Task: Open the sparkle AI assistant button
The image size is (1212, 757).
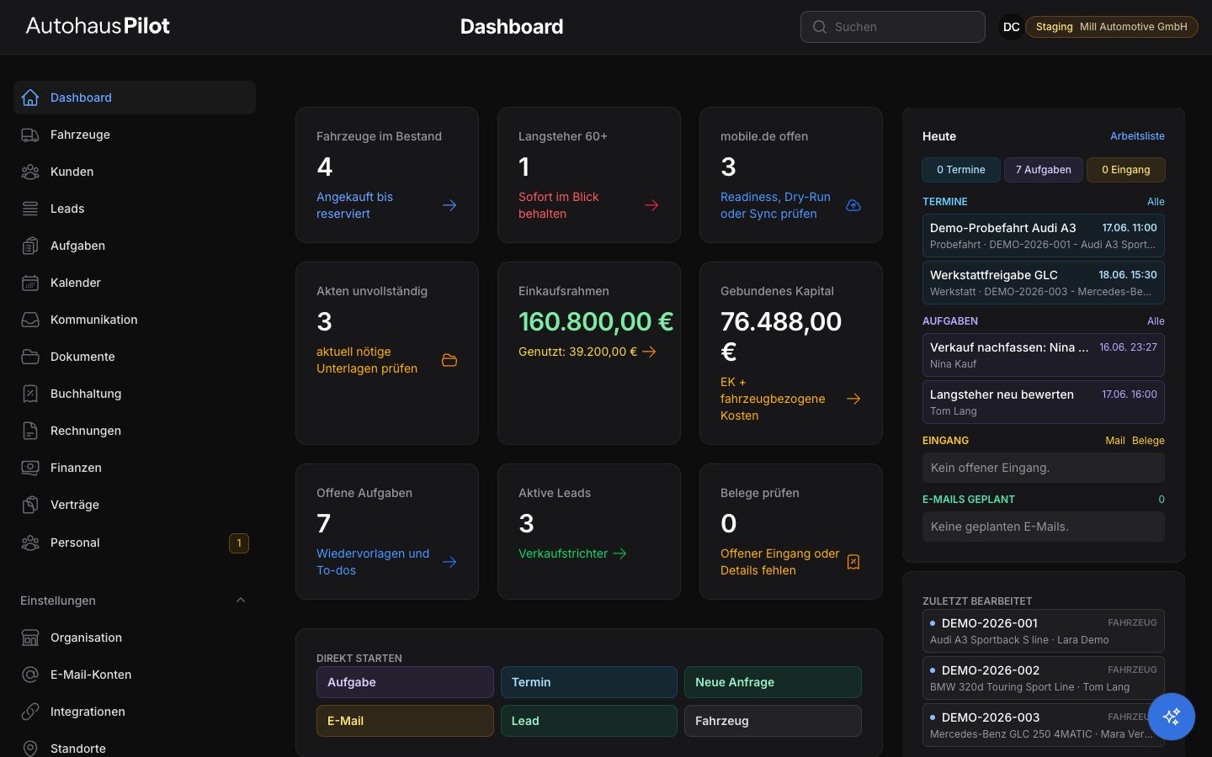Action: click(x=1171, y=716)
